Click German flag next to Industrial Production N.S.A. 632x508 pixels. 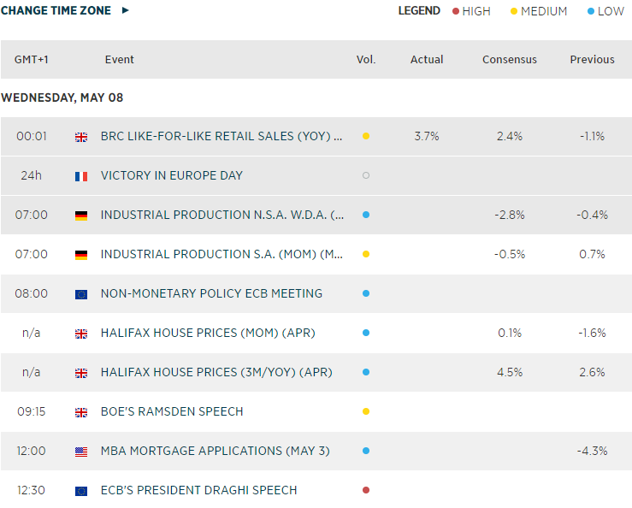tap(81, 216)
